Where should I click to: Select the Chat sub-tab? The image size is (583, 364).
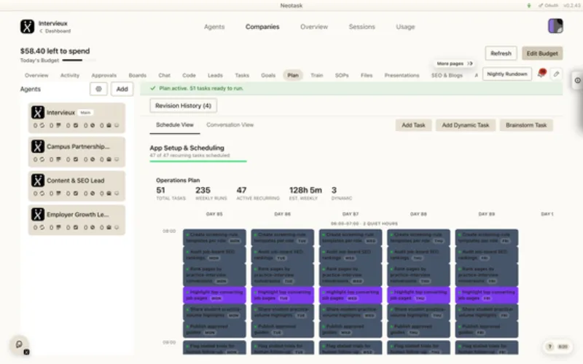165,76
